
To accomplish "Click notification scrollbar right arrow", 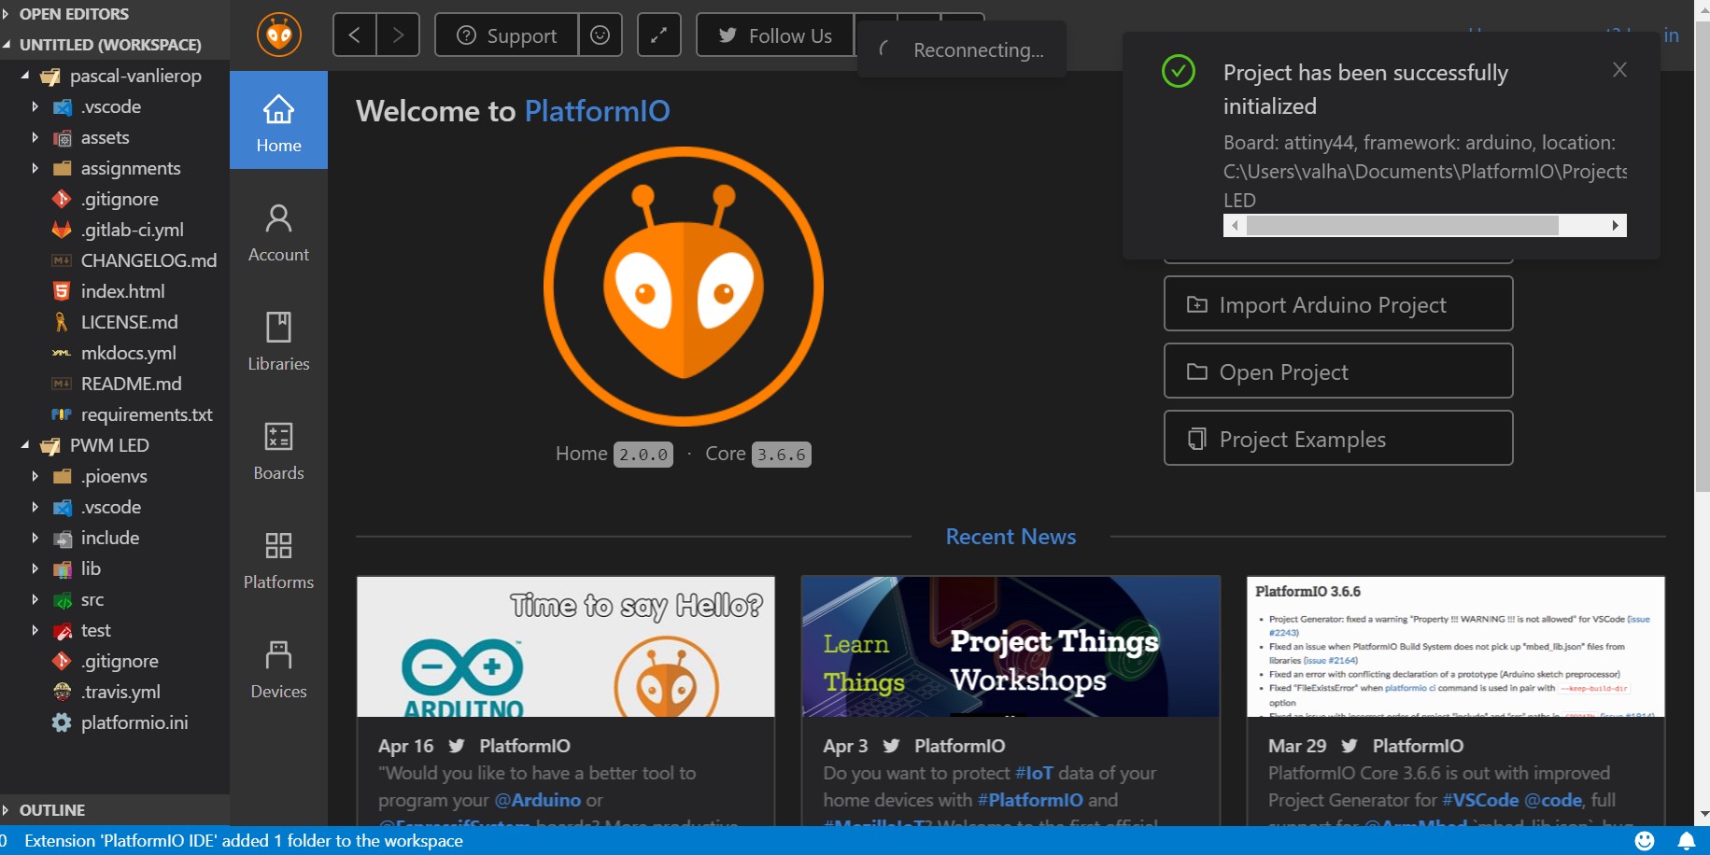I will click(x=1616, y=225).
